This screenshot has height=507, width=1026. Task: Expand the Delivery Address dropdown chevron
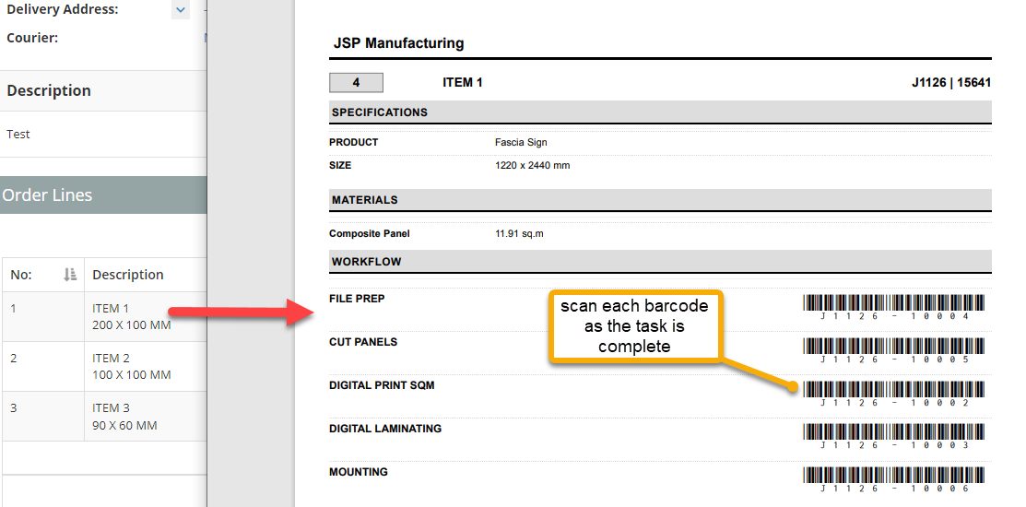(x=181, y=10)
